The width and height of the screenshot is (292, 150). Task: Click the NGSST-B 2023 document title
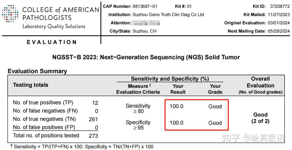coord(146,57)
